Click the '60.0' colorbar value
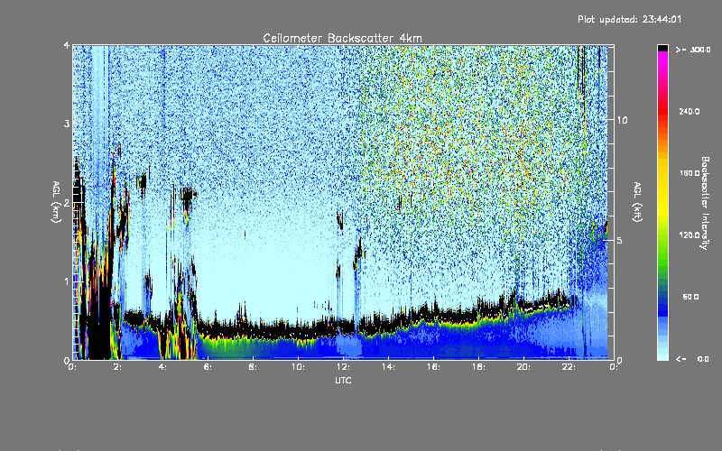 pyautogui.click(x=690, y=297)
